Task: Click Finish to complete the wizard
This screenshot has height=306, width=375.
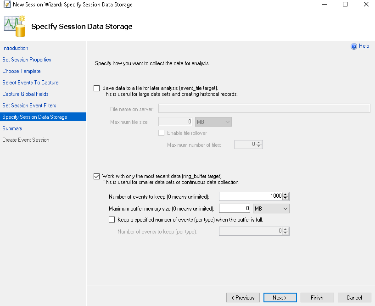Action: click(317, 298)
